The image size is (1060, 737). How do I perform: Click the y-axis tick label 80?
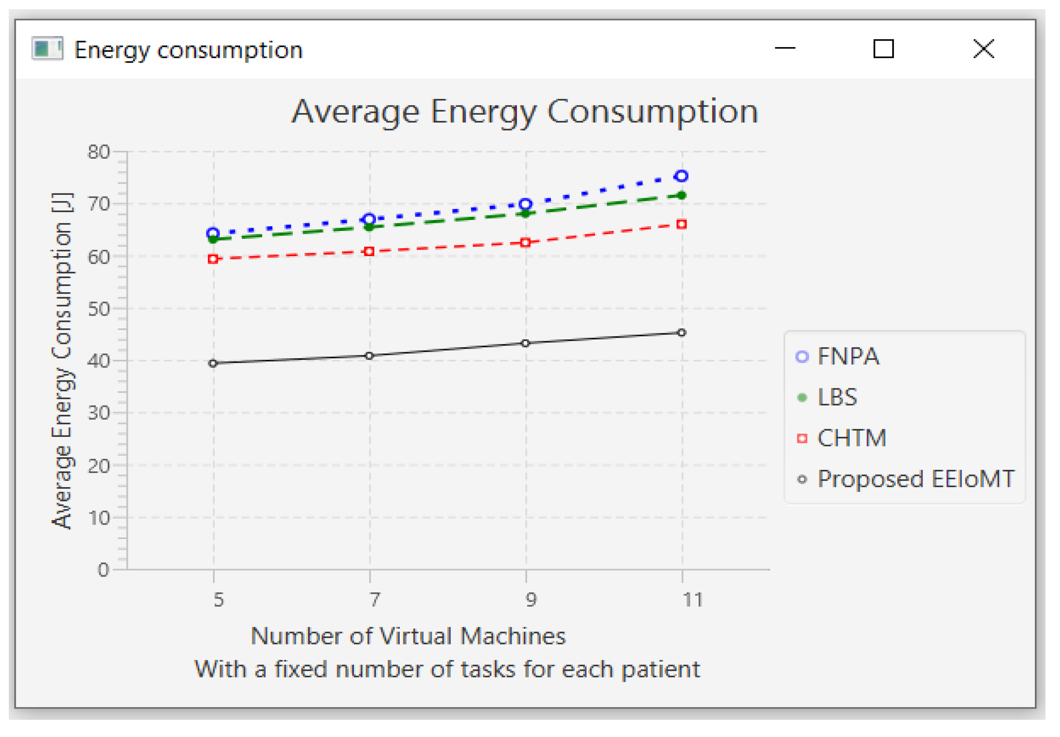tap(98, 152)
